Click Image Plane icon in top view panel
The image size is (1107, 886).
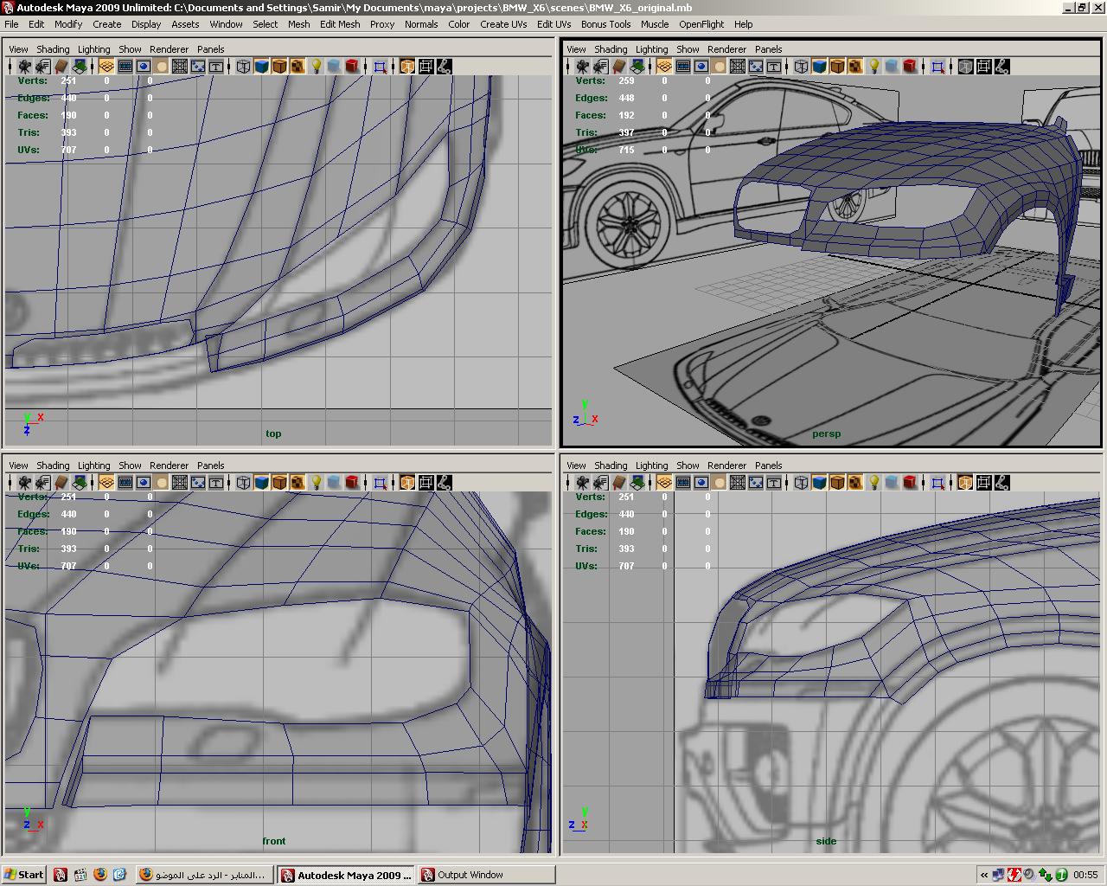(x=80, y=67)
